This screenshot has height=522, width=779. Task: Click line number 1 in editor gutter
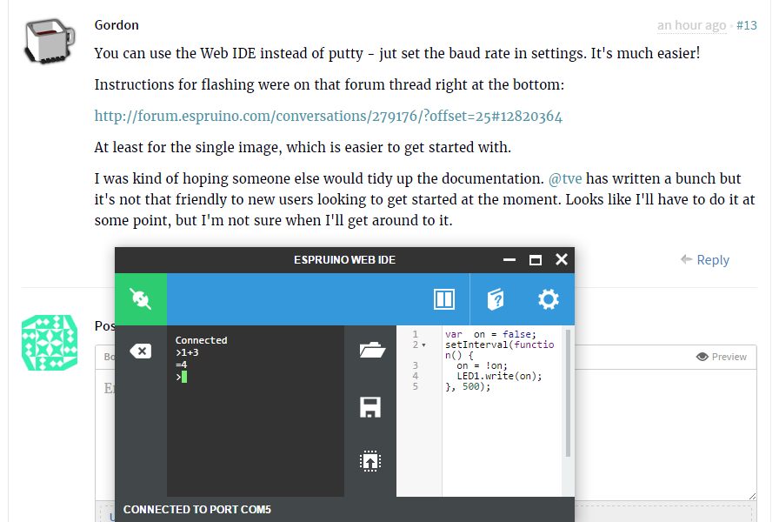(x=416, y=334)
